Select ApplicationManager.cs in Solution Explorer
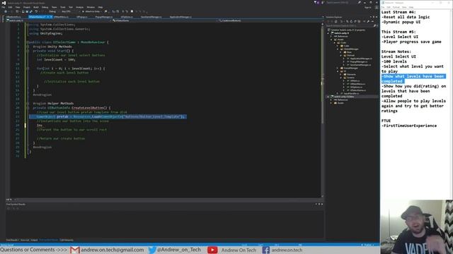The image size is (453, 254). point(361,59)
